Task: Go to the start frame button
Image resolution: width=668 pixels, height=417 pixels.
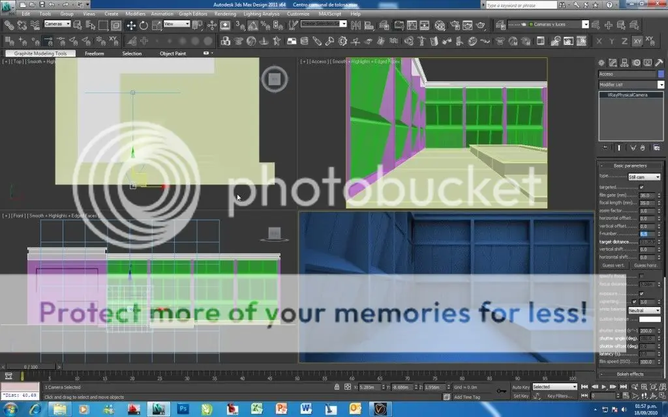Action: (584, 387)
